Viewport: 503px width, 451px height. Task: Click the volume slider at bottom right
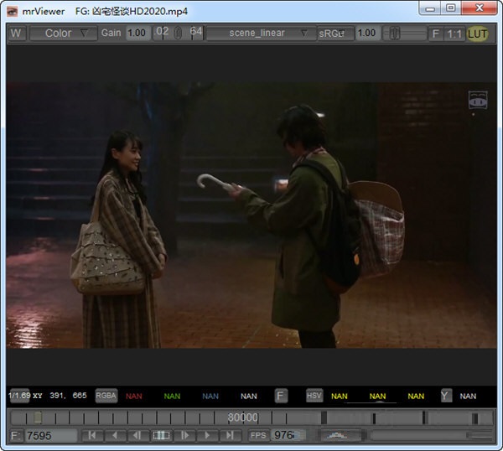pyautogui.click(x=432, y=435)
